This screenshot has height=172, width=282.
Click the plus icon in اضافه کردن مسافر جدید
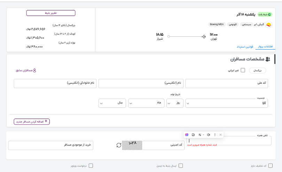(46, 121)
